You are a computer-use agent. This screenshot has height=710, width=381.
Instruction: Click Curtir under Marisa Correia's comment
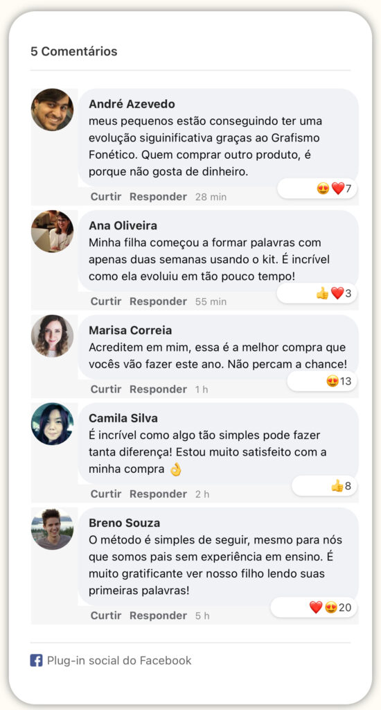(106, 390)
